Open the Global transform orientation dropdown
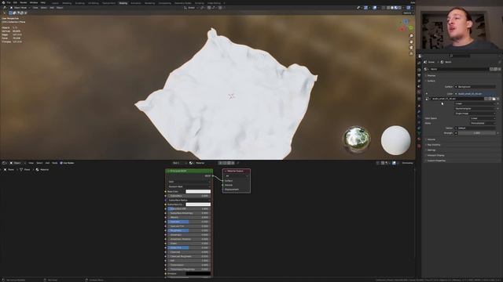503x282 pixels. tap(191, 8)
